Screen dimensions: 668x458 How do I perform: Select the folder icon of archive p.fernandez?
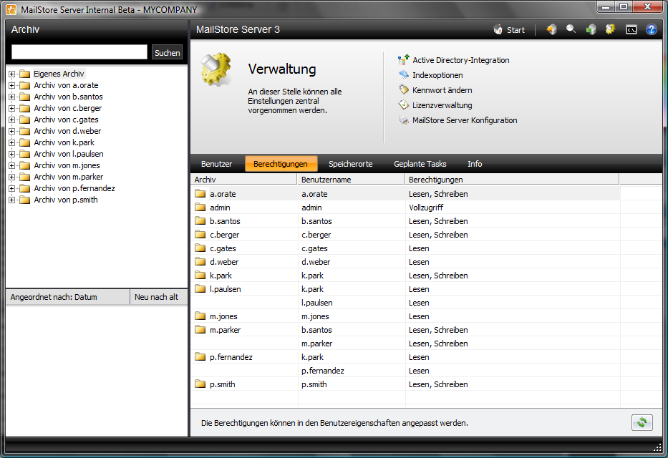[200, 357]
